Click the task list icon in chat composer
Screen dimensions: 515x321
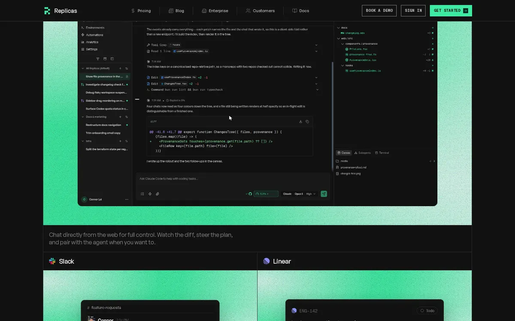click(x=142, y=194)
